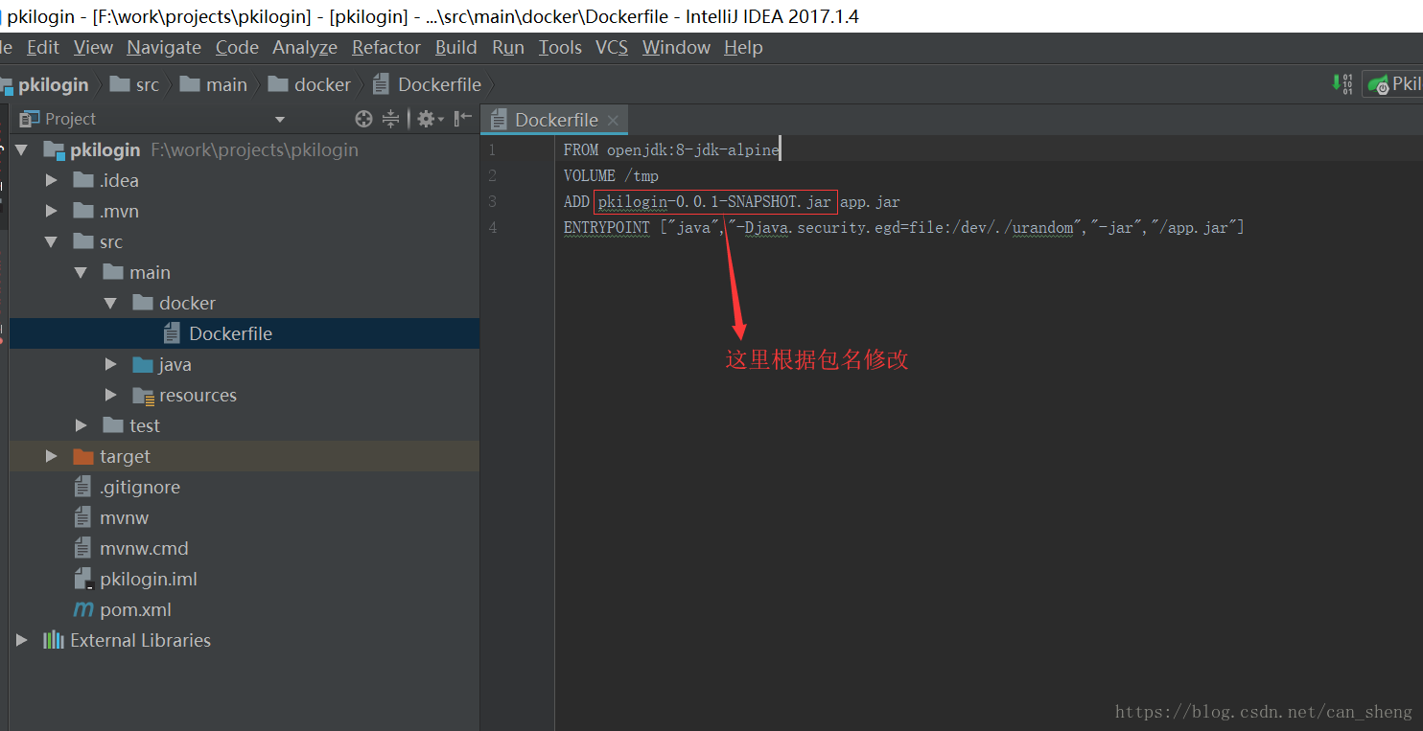Click the Spring Boot run configuration icon
Image resolution: width=1423 pixels, height=731 pixels.
coord(1378,83)
